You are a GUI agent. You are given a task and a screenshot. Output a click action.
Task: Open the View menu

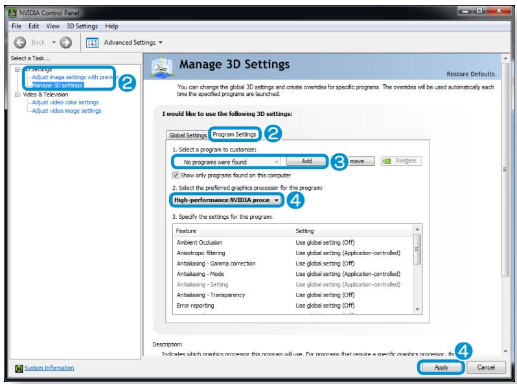pos(52,26)
